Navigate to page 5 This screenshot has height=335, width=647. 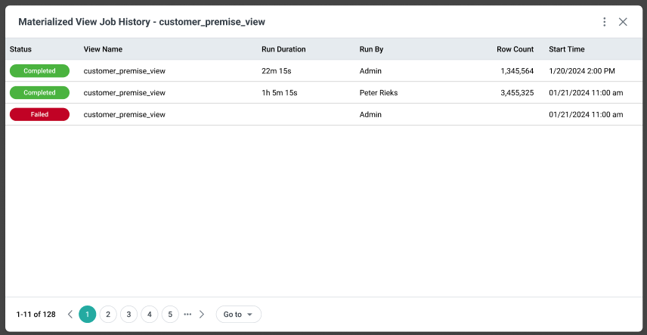pyautogui.click(x=170, y=314)
